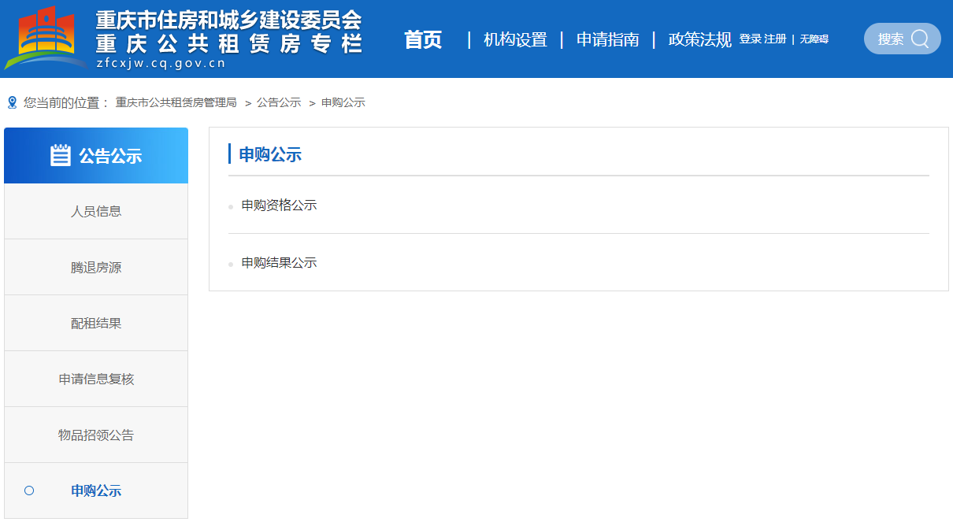
Task: Open the 申购结果公示 list link
Action: click(279, 263)
